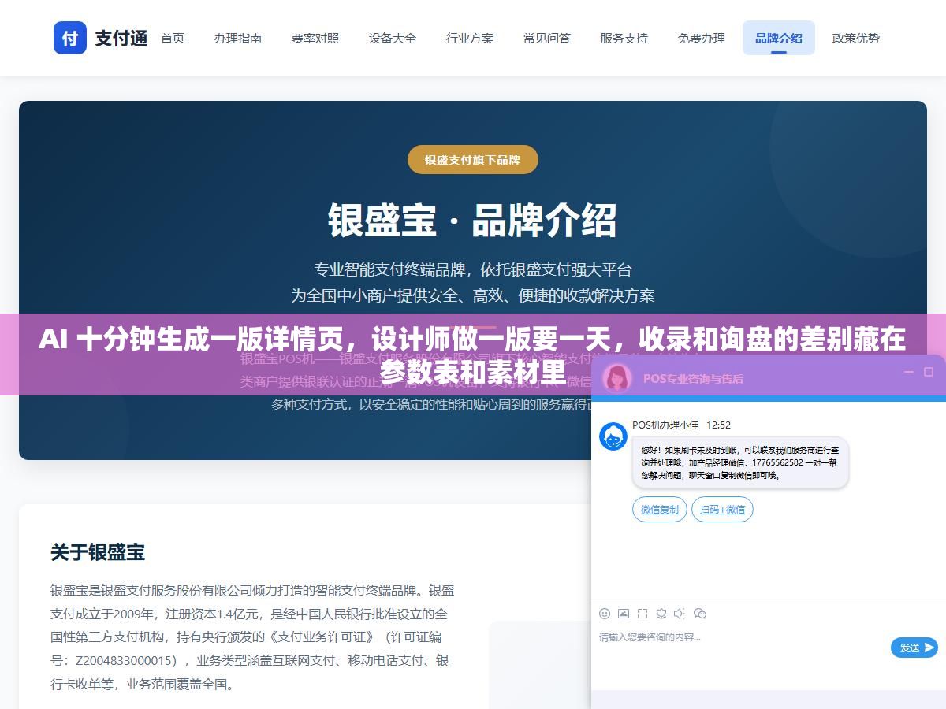Screen dimensions: 946x709
Task: Click the 关于银盛宝 section heading
Action: pos(98,552)
